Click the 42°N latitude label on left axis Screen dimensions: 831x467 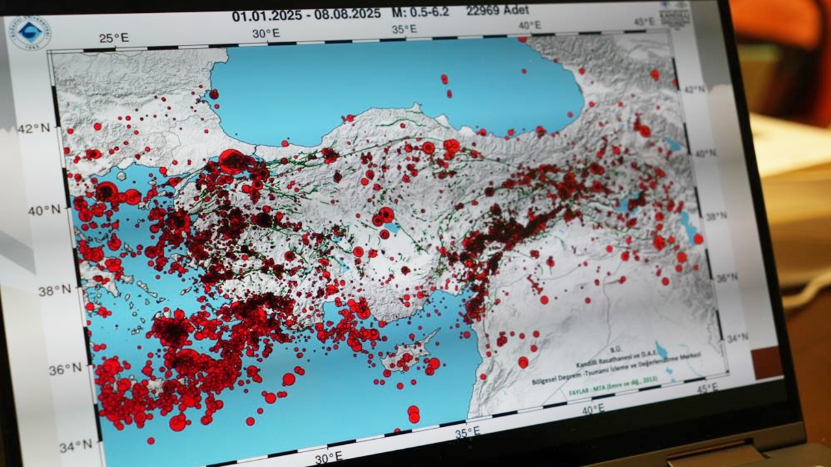[34, 128]
